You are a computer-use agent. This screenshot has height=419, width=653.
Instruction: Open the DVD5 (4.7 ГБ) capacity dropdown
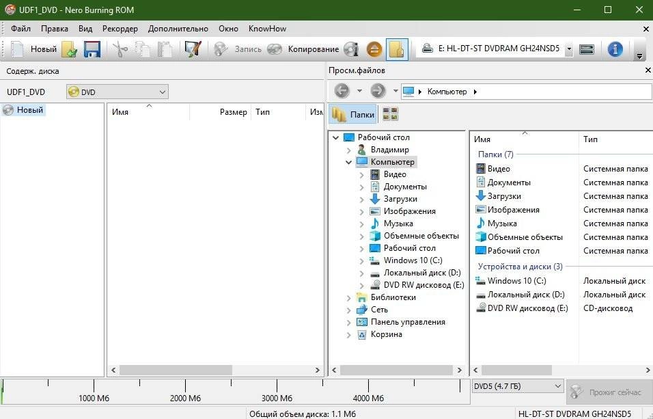click(x=518, y=386)
